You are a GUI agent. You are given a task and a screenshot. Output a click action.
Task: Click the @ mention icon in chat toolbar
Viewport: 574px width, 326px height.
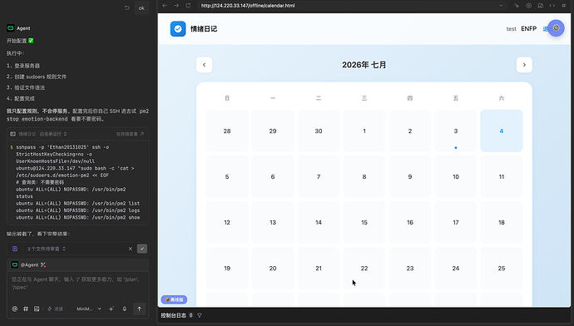[15, 309]
